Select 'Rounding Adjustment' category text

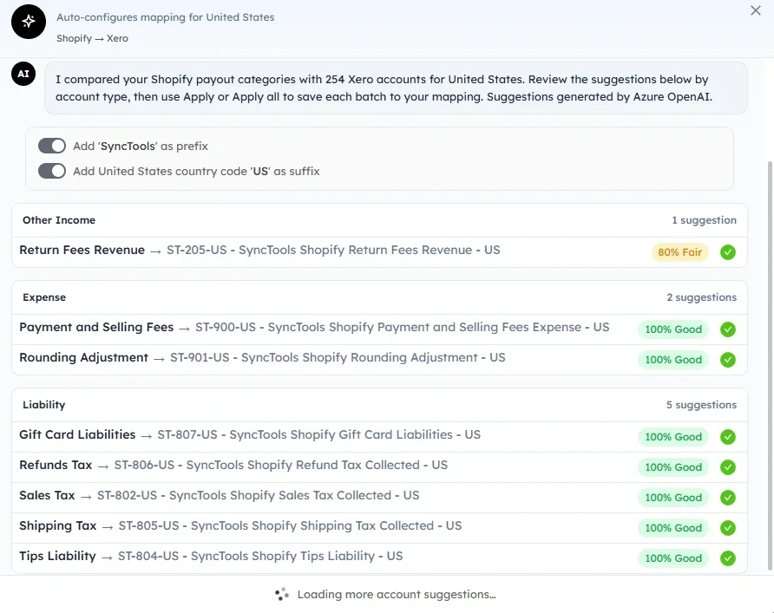(x=83, y=357)
